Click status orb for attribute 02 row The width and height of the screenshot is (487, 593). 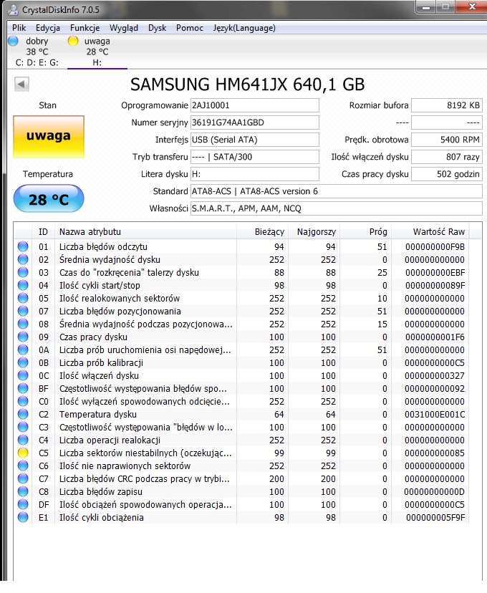[x=23, y=259]
